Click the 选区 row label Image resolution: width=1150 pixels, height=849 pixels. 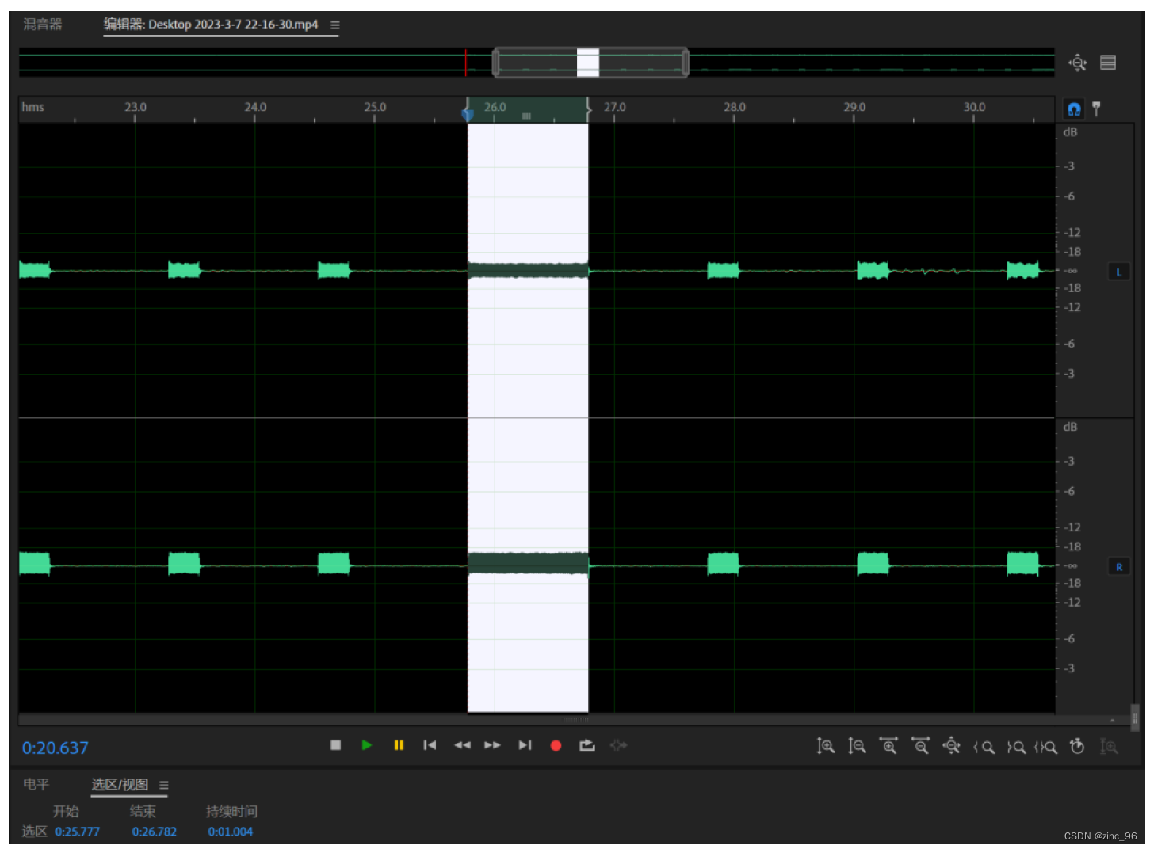click(35, 832)
